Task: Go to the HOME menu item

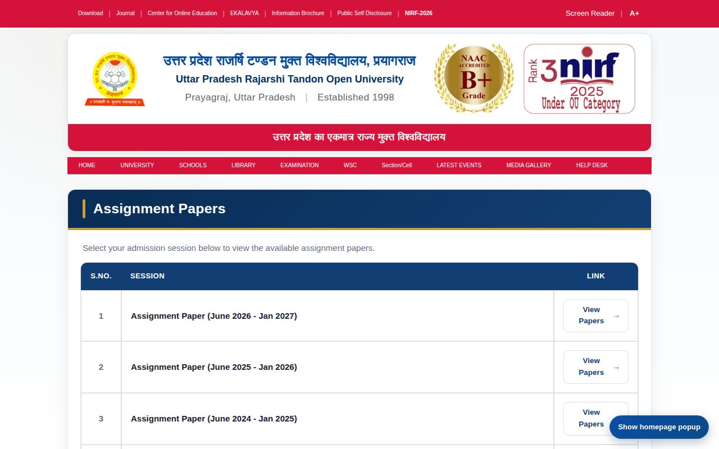Action: pyautogui.click(x=87, y=165)
